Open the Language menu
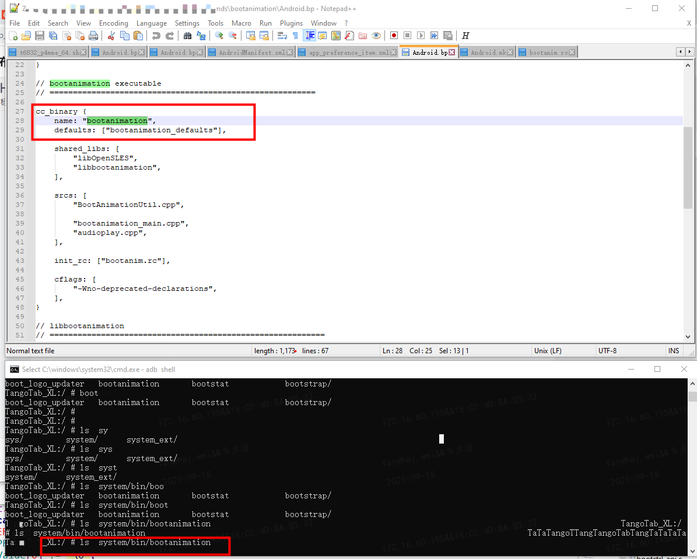The height and width of the screenshot is (559, 697). [152, 23]
